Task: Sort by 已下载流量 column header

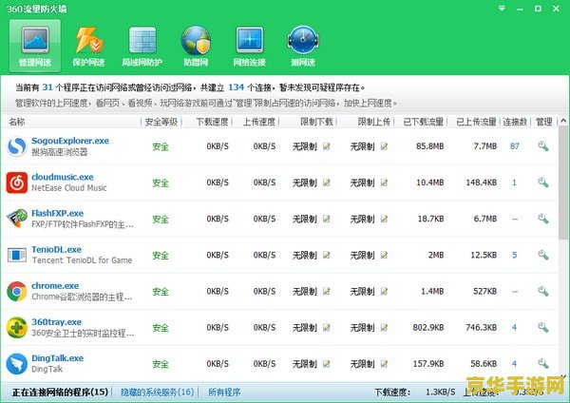Action: 424,122
